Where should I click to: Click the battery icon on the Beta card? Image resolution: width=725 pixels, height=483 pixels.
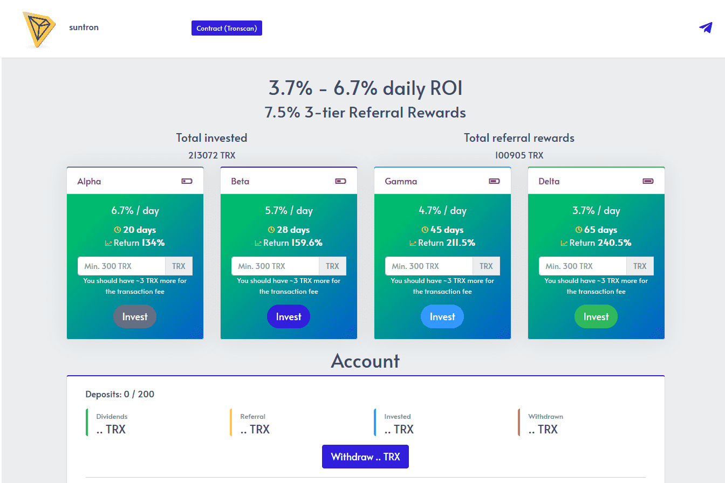point(340,181)
